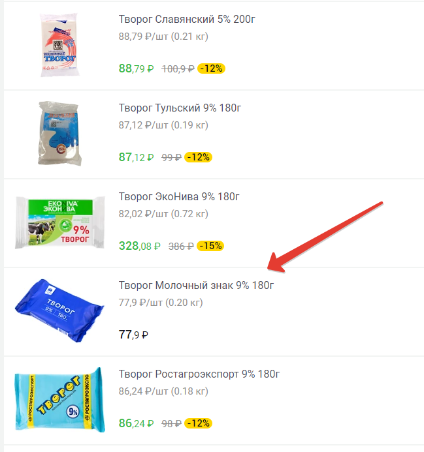Click the Ростагроэкспорт light-blue package image
Image resolution: width=424 pixels, height=452 pixels.
pyautogui.click(x=60, y=400)
